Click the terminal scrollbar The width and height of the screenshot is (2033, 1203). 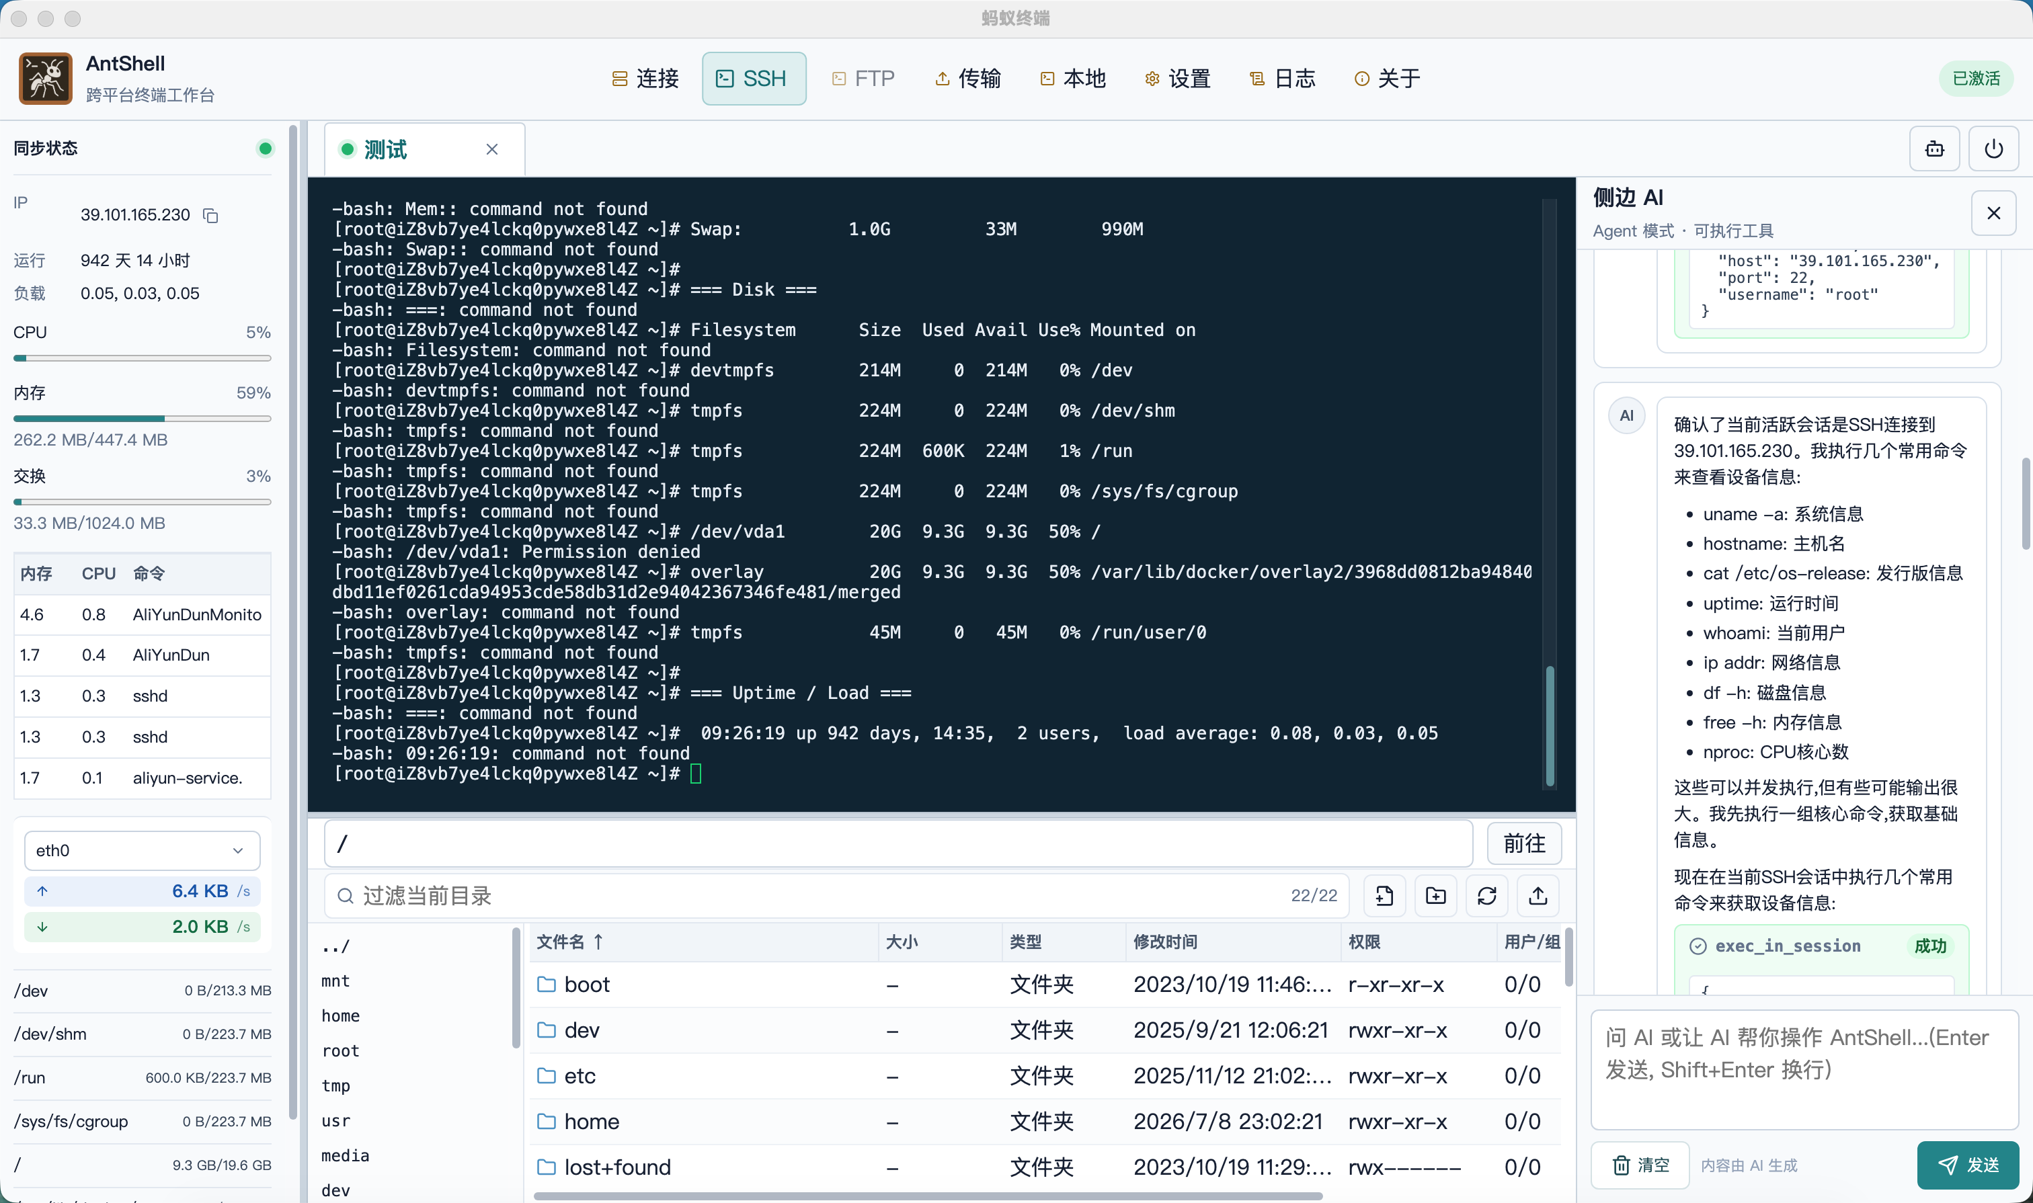tap(1550, 726)
